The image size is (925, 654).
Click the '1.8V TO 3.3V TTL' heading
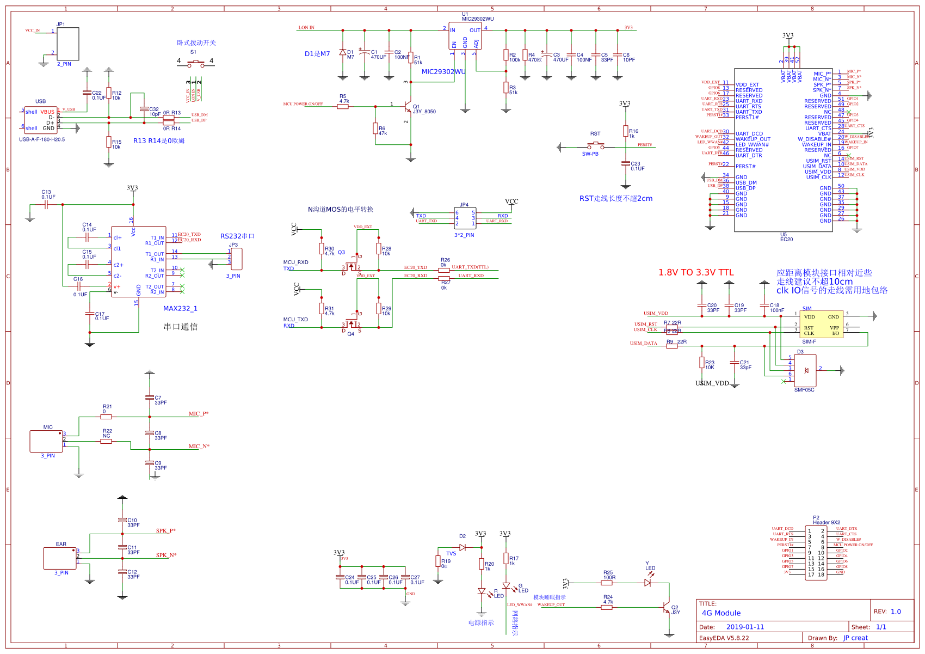click(x=696, y=272)
